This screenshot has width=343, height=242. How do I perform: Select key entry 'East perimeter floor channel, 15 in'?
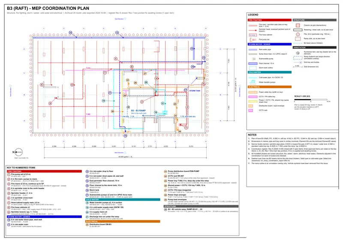point(104,181)
